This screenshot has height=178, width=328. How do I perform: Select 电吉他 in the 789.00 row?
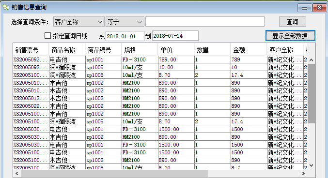67,60
